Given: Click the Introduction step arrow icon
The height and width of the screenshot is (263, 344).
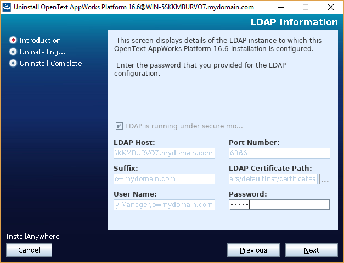Looking at the screenshot, I should click(x=13, y=40).
